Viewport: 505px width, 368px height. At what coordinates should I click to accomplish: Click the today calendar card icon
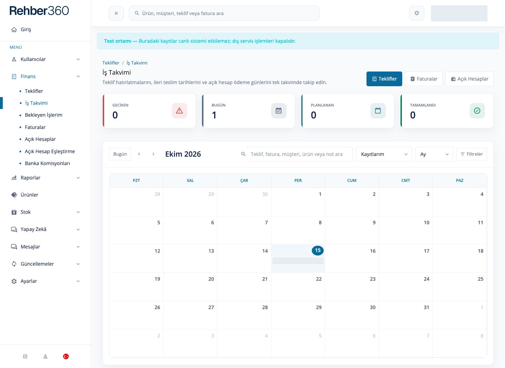pyautogui.click(x=279, y=111)
